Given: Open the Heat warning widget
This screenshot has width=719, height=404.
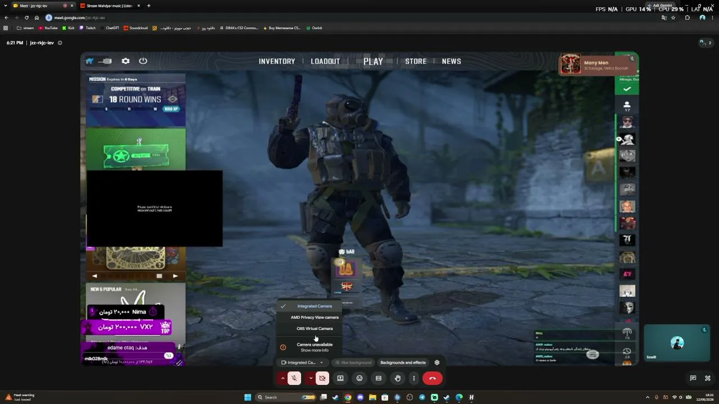Looking at the screenshot, I should (20, 397).
